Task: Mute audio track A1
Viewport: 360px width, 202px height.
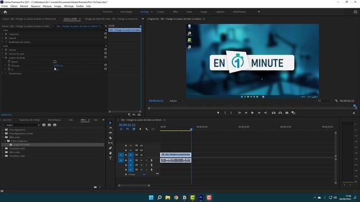Action: [x=141, y=160]
